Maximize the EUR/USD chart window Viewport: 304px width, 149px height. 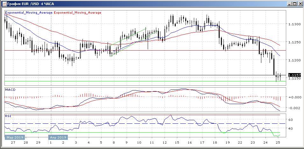coord(294,3)
